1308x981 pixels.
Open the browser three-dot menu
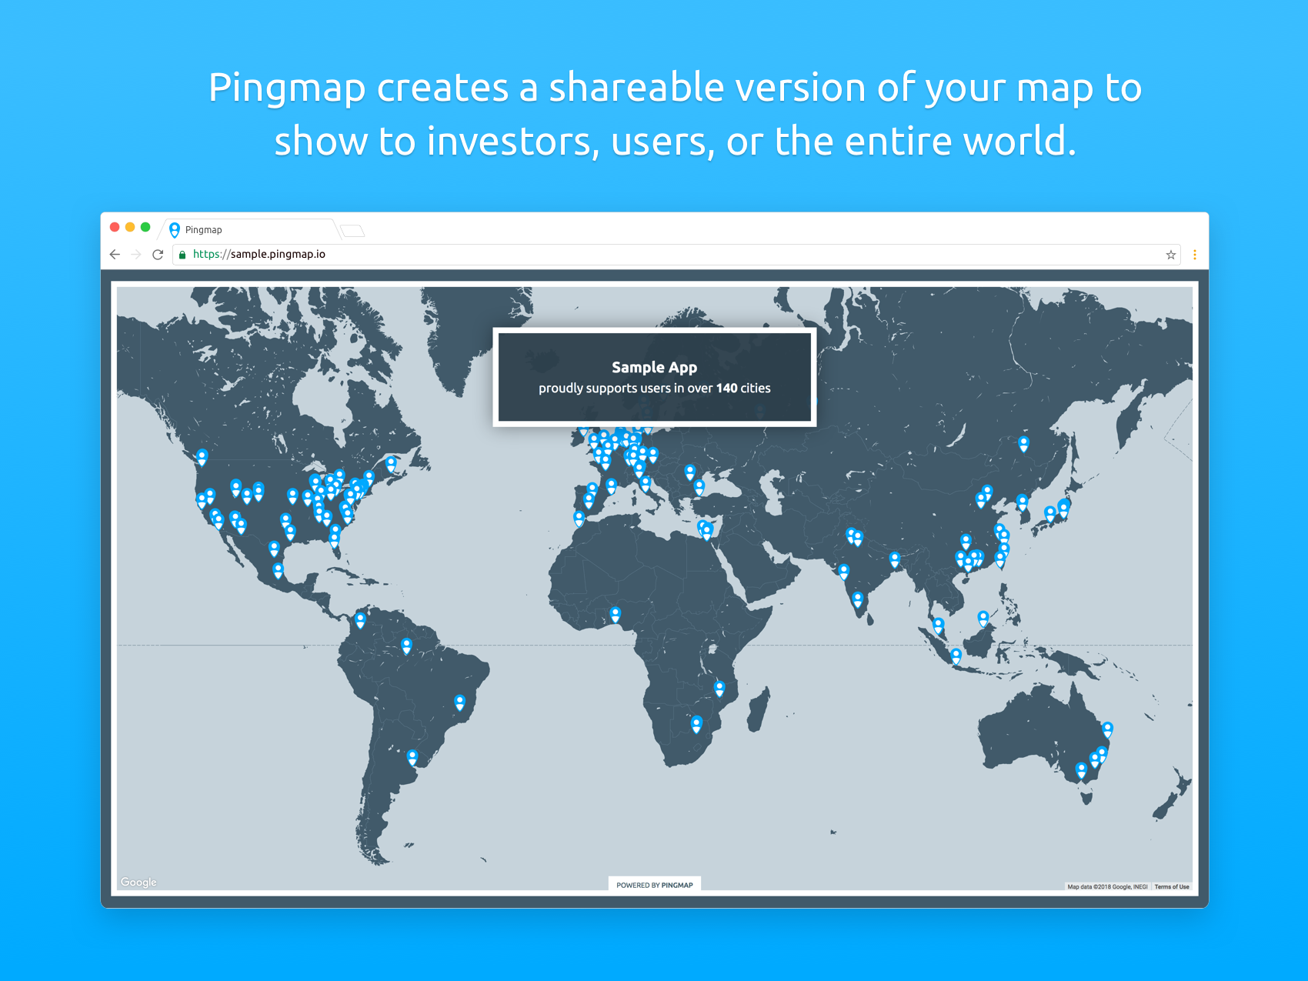(x=1195, y=255)
